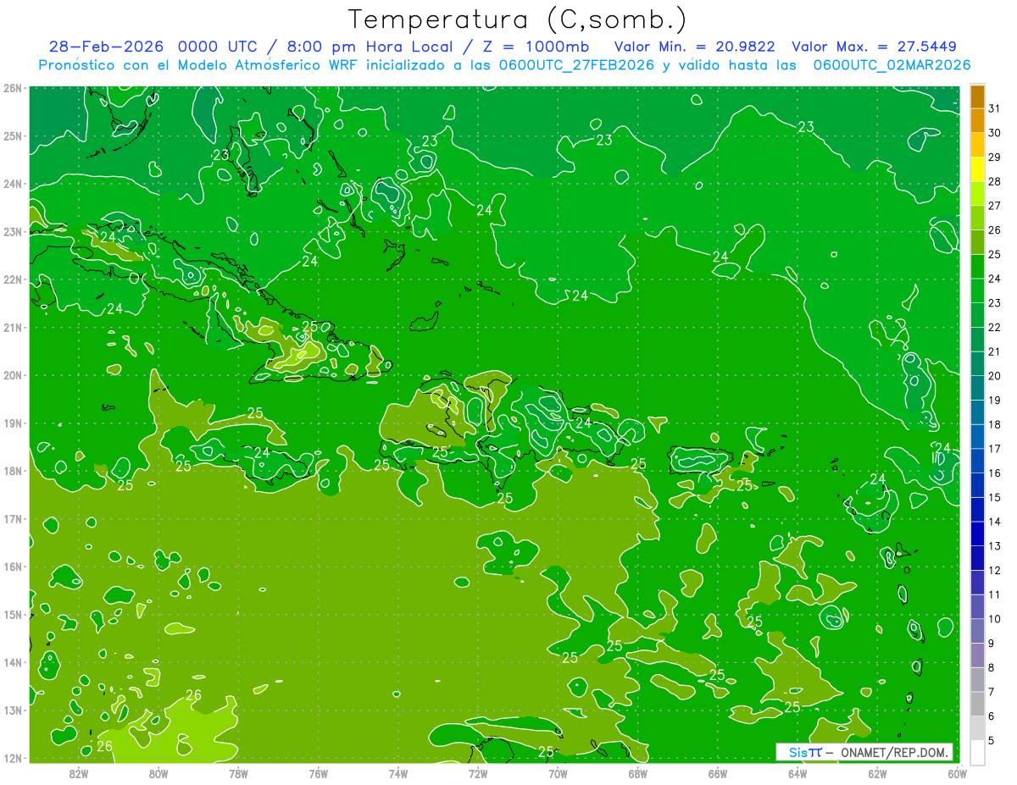This screenshot has width=1017, height=785.
Task: Click the colorbar value label '27'
Action: (994, 206)
